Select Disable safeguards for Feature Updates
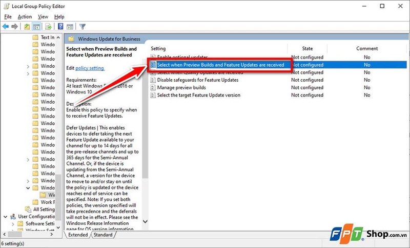 198,80
